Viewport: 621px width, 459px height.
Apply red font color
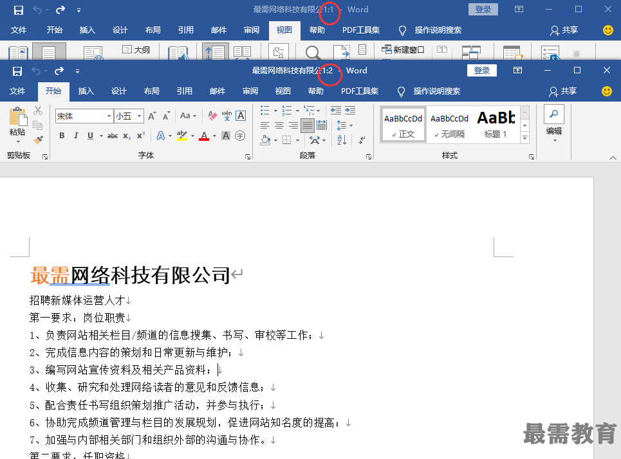(204, 136)
